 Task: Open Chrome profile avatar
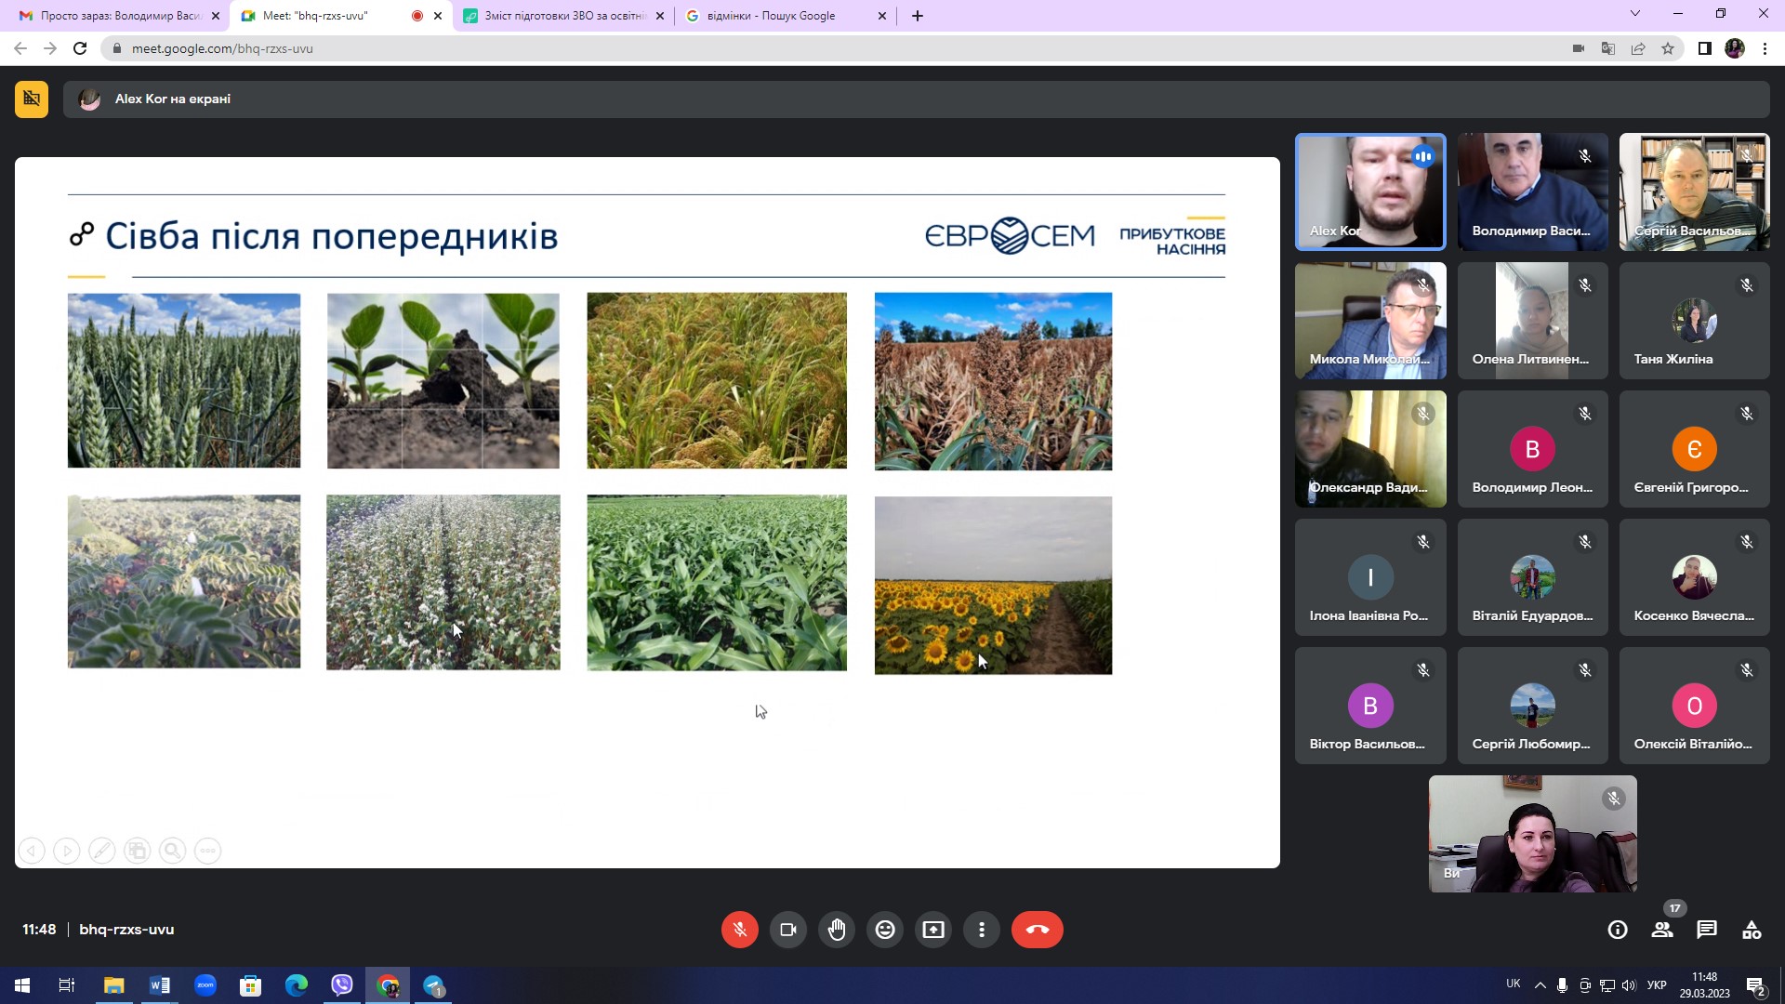pos(1735,48)
